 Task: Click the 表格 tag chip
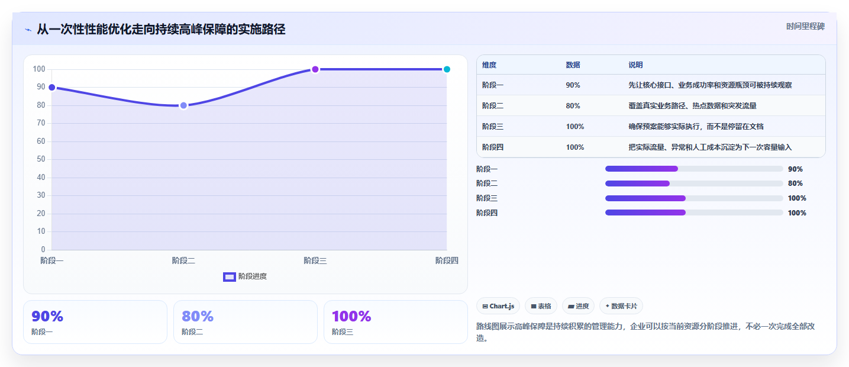pyautogui.click(x=541, y=306)
